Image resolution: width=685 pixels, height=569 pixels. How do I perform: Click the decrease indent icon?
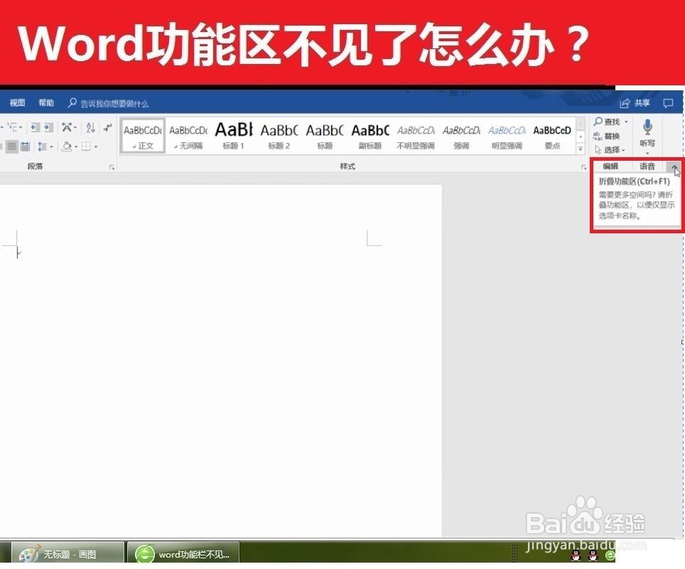click(x=35, y=127)
